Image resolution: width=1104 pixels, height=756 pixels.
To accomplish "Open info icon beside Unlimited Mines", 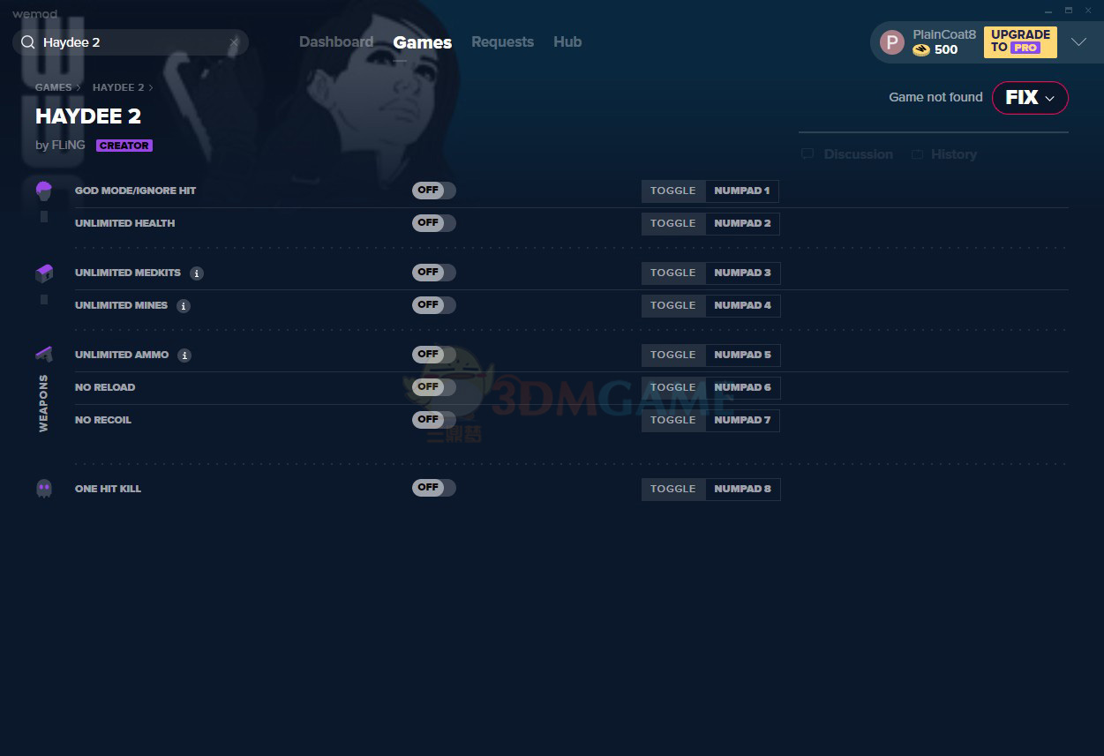I will coord(184,306).
